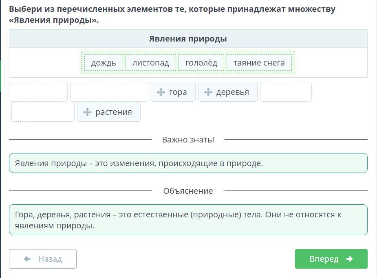The height and width of the screenshot is (278, 377).
Task: Click the word "деревья" in its chip
Action: (x=232, y=92)
